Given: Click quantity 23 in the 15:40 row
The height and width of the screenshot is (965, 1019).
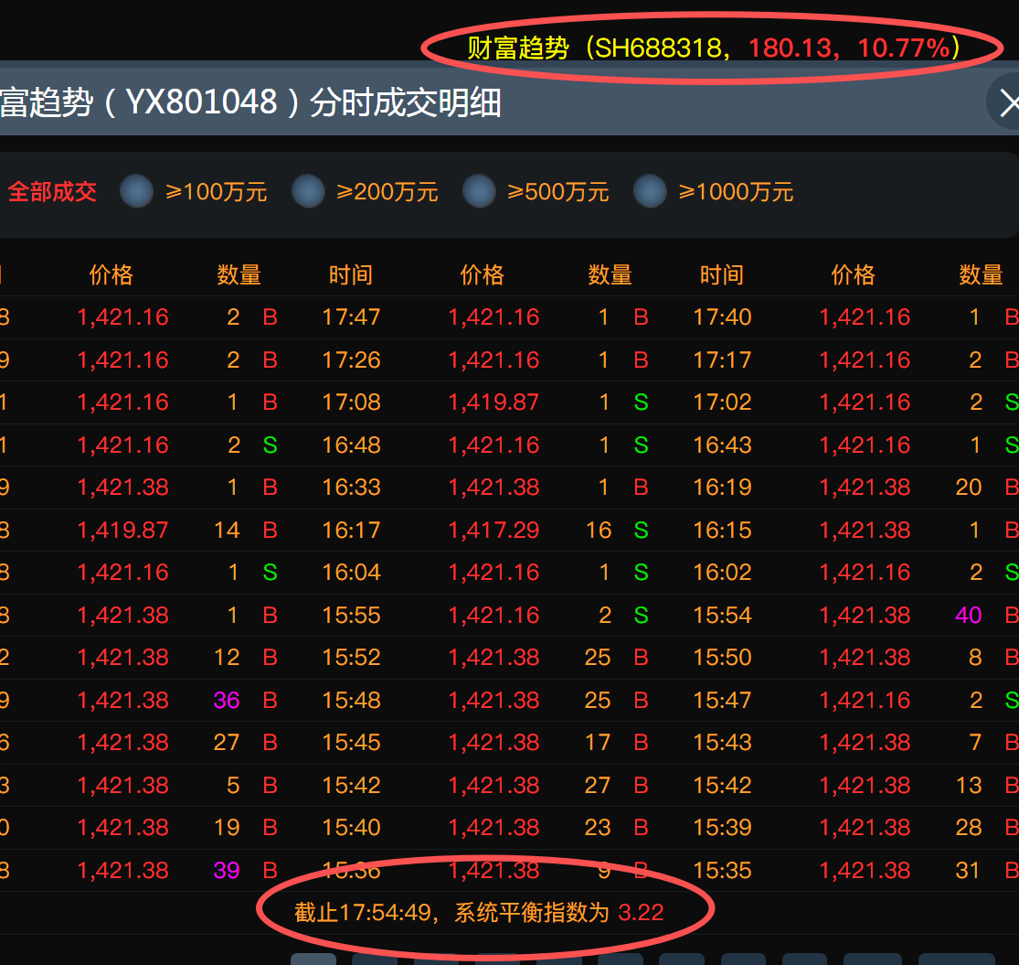Looking at the screenshot, I should click(598, 827).
